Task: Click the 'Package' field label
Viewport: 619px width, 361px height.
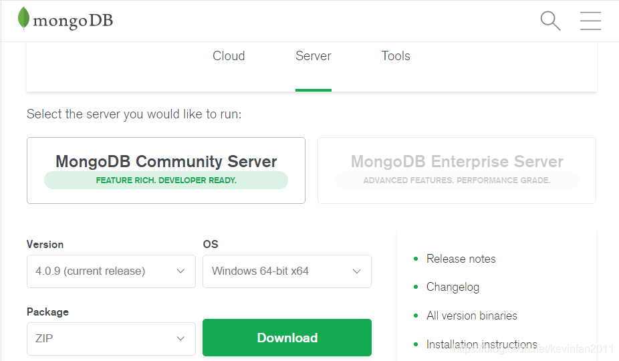Action: (x=47, y=312)
